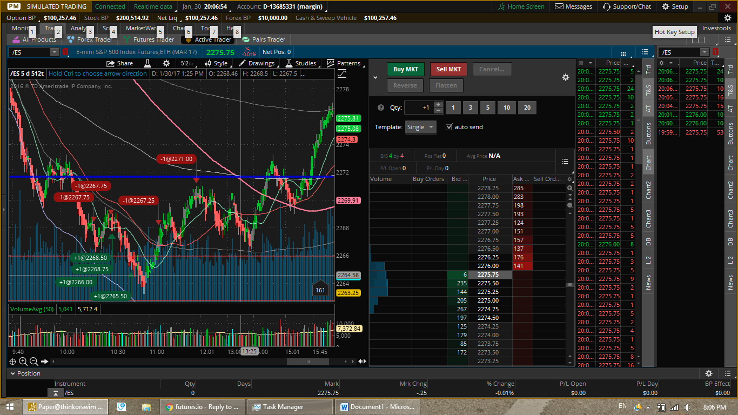This screenshot has height=415, width=738.
Task: Open the Windows Start button
Action: [x=10, y=407]
